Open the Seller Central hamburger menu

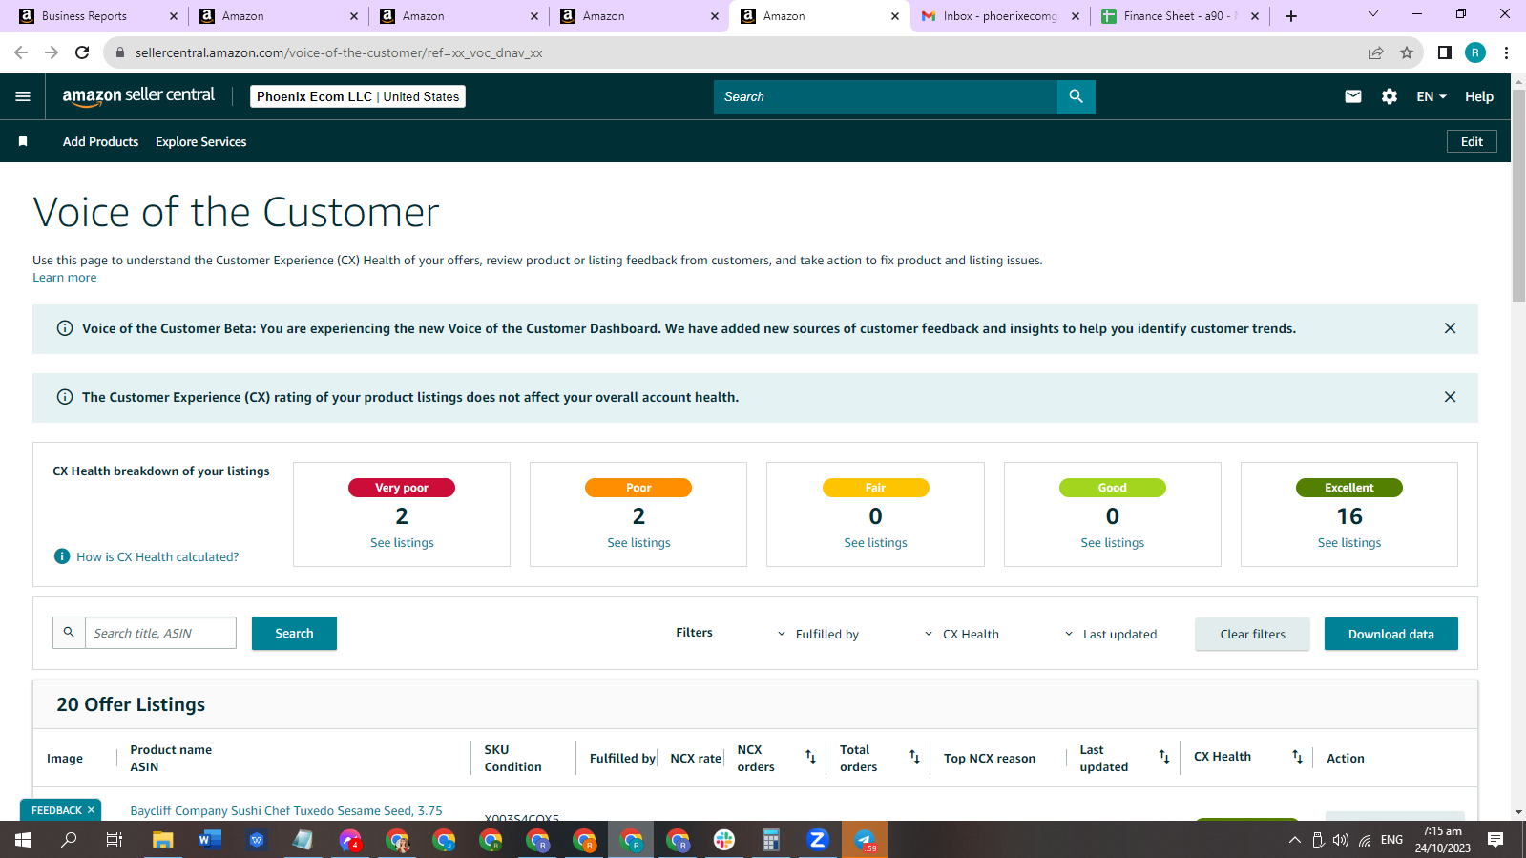(23, 96)
